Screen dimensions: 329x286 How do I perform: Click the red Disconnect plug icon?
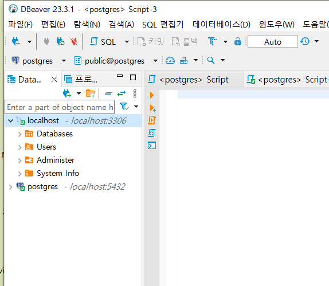73,41
